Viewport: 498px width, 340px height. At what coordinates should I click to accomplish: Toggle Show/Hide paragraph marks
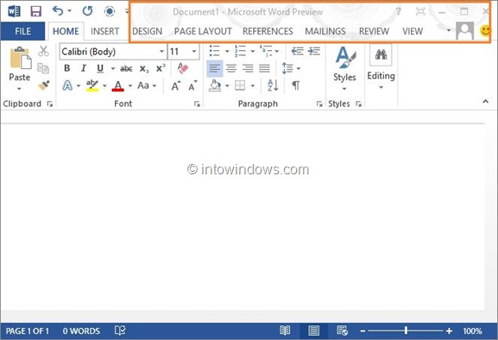(296, 85)
